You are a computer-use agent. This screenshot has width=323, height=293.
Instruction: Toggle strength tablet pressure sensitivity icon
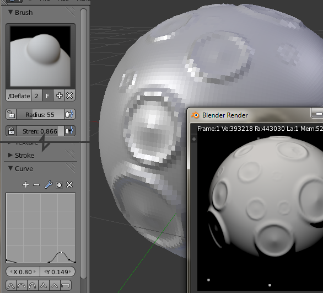pyautogui.click(x=69, y=131)
